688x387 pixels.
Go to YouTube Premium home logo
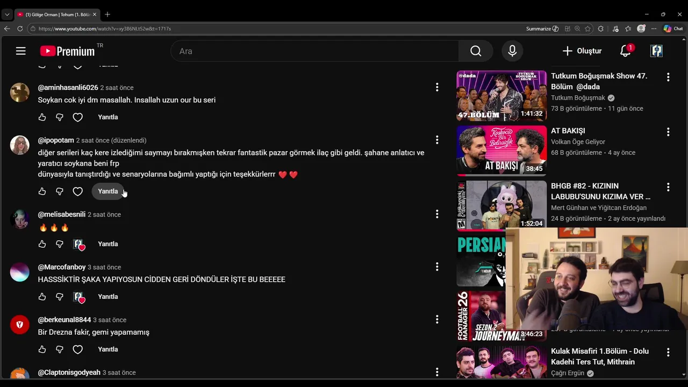coord(67,51)
